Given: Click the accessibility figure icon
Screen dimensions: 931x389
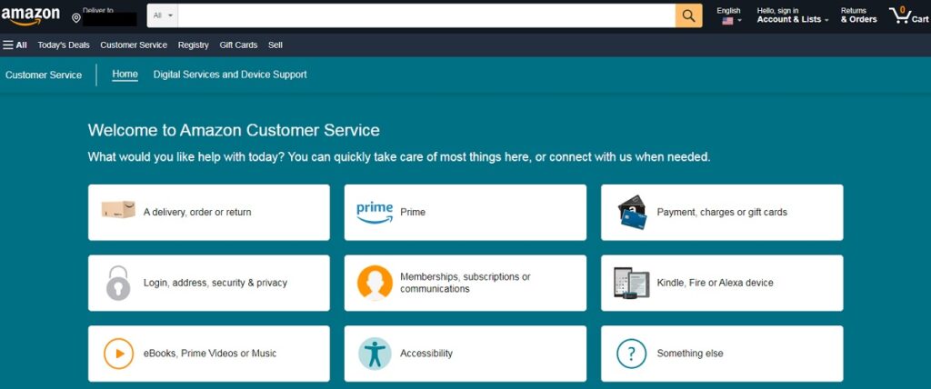Looking at the screenshot, I should (375, 354).
